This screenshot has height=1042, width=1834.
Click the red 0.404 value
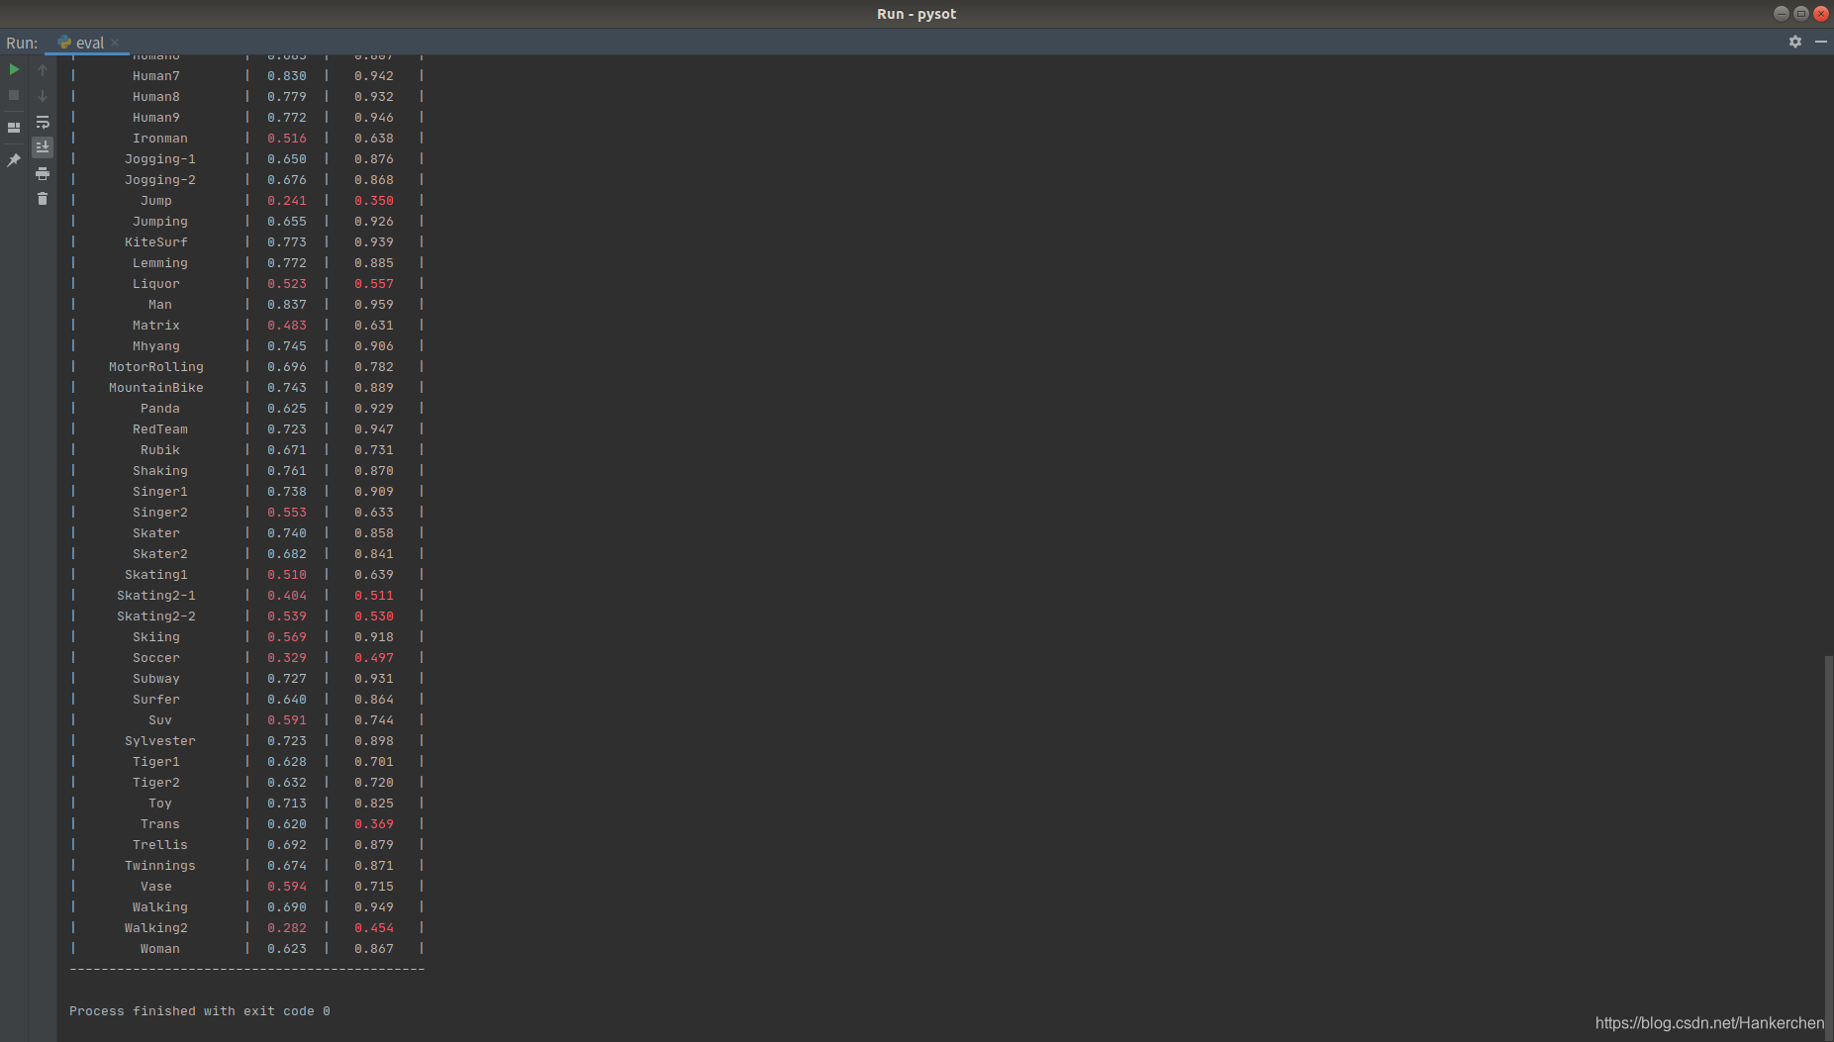click(x=287, y=596)
